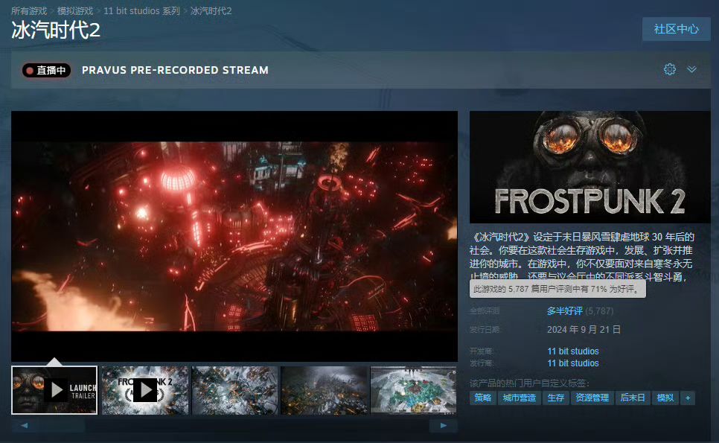Select the 模拟 tag
This screenshot has height=443, width=719.
(665, 398)
